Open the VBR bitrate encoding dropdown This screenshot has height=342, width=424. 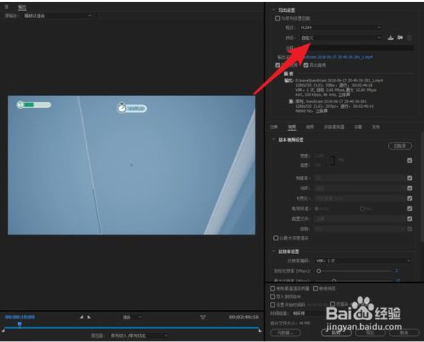362,260
